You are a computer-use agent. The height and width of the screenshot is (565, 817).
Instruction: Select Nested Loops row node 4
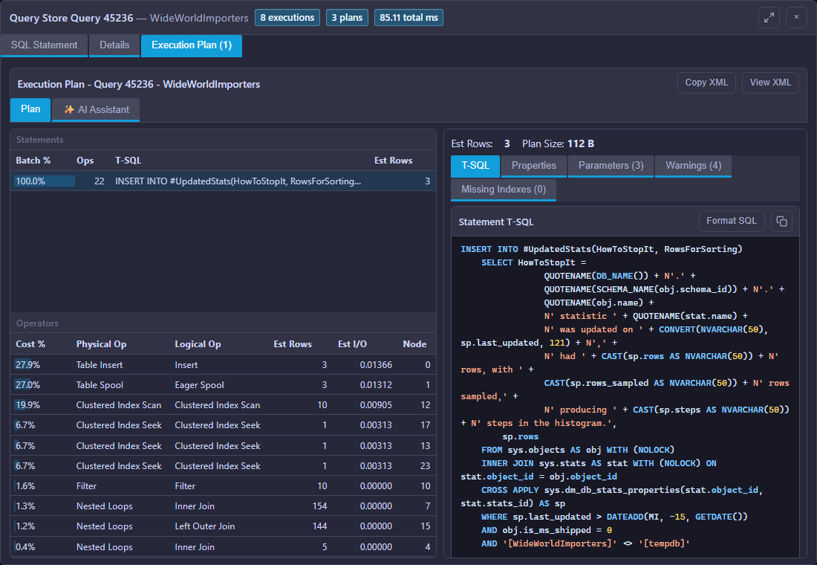coord(223,546)
